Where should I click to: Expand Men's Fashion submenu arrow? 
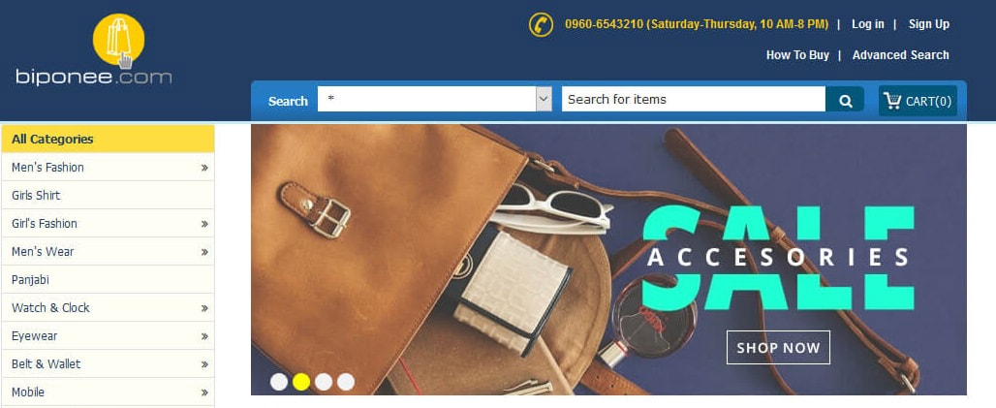tap(204, 168)
